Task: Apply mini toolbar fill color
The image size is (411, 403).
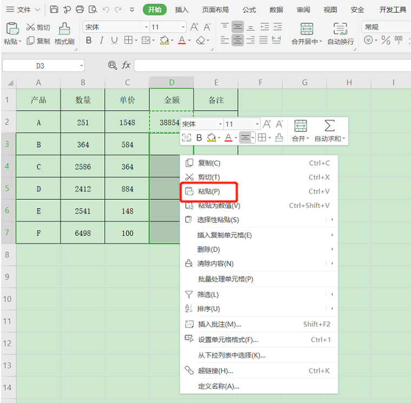Action: 211,137
